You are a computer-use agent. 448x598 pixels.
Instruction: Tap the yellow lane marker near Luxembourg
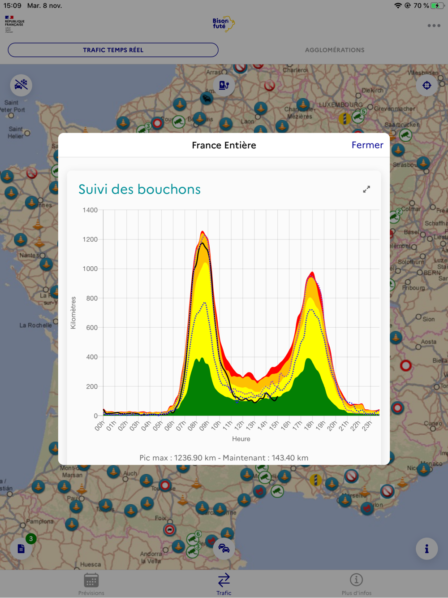click(345, 118)
